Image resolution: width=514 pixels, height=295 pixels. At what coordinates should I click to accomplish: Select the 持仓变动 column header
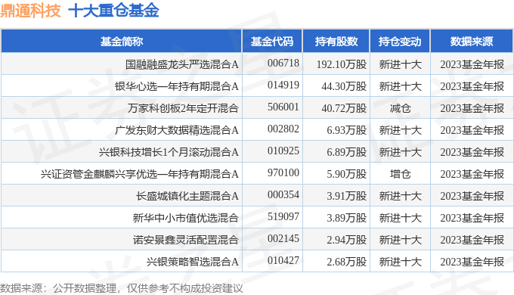(400, 42)
